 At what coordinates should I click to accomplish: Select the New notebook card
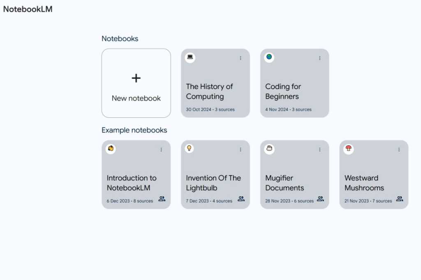(136, 83)
